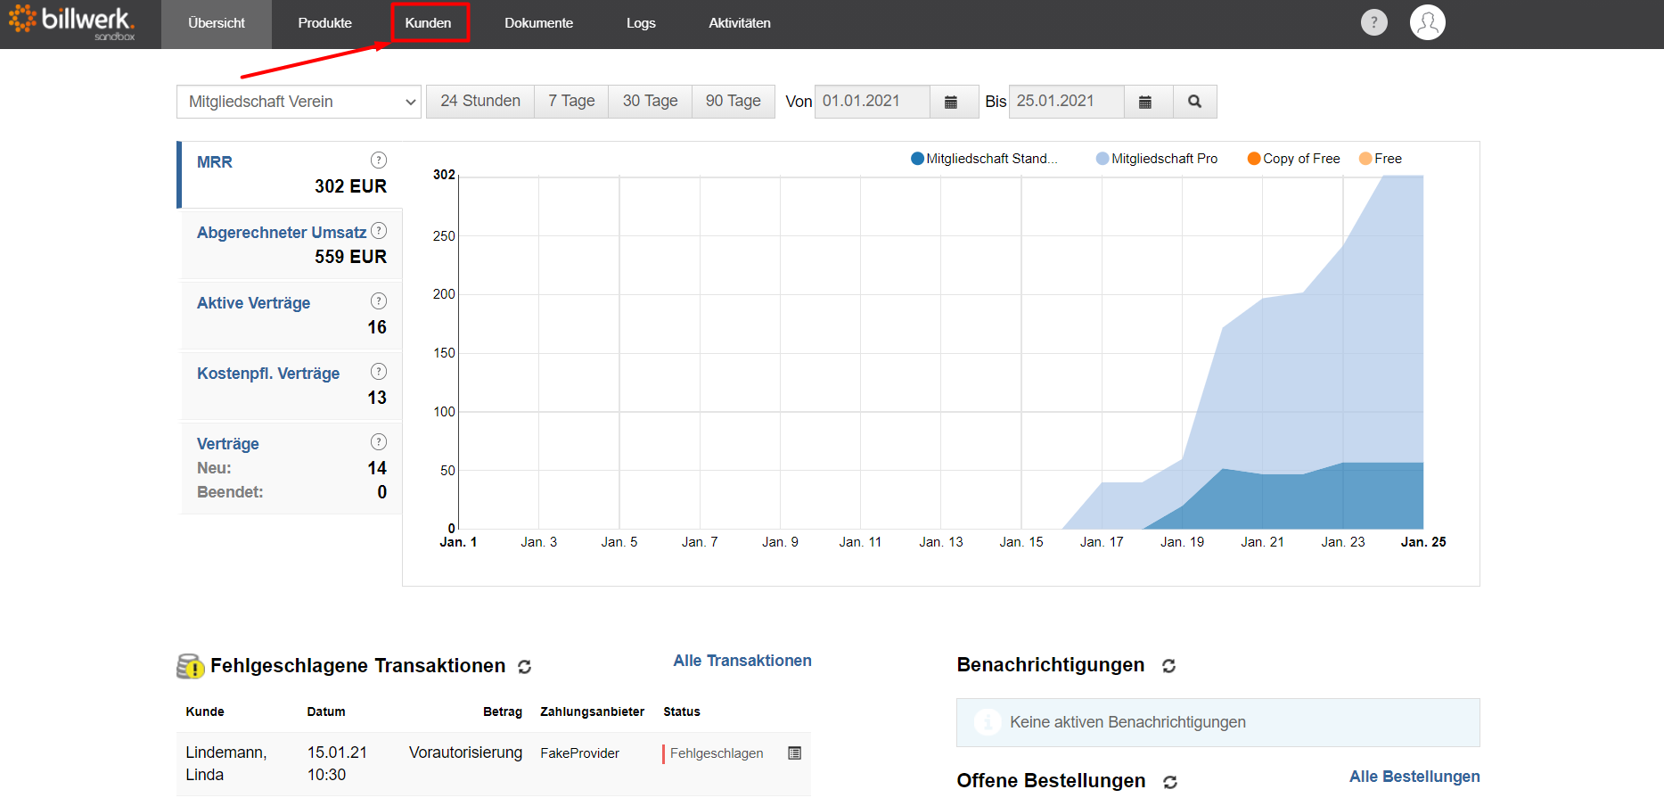This screenshot has height=806, width=1664.
Task: Click the failed transactions coin warning icon
Action: point(190,666)
